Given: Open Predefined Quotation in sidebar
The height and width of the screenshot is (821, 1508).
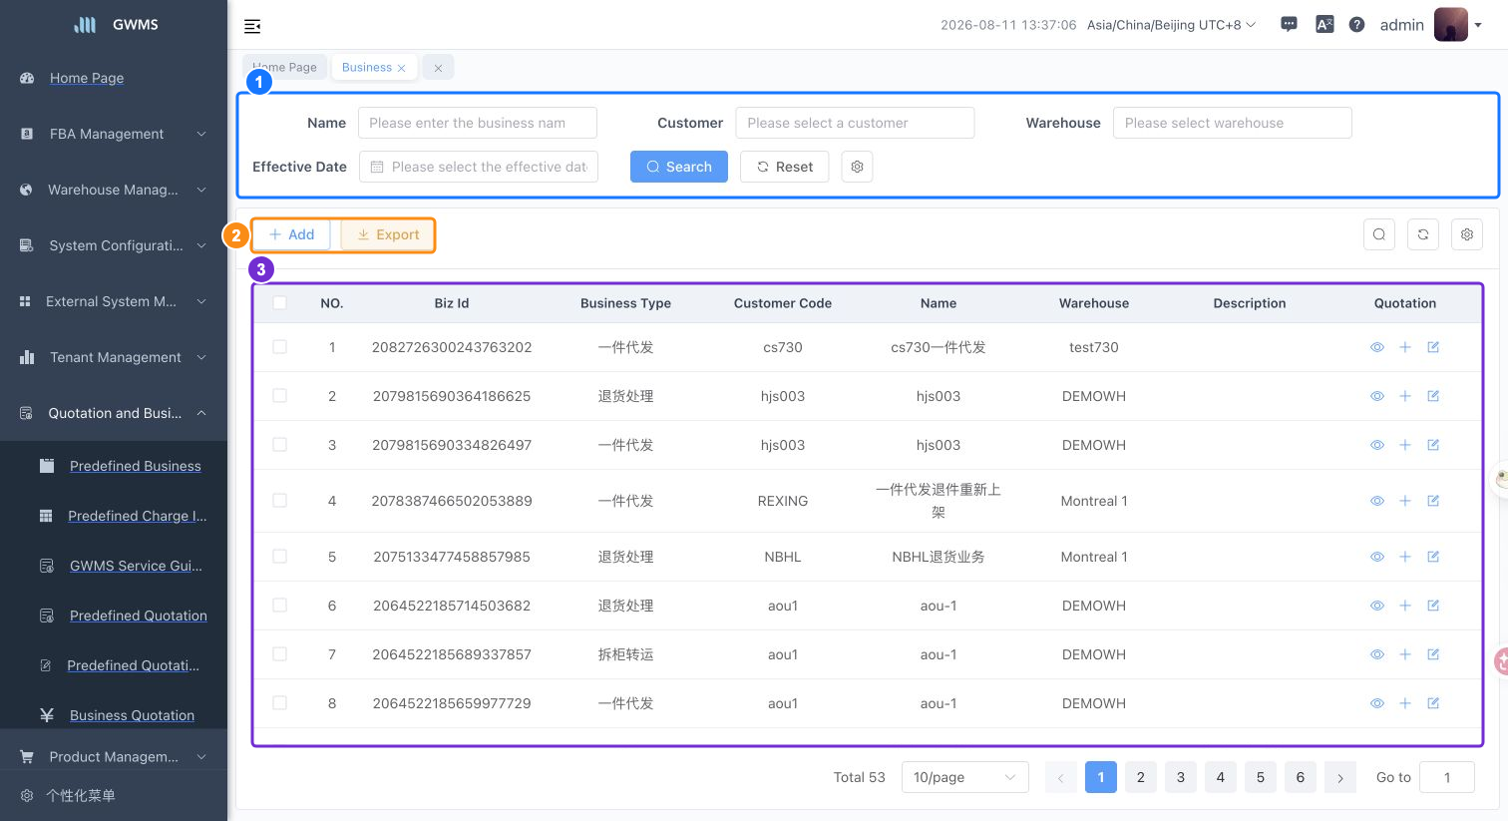Looking at the screenshot, I should tap(139, 616).
